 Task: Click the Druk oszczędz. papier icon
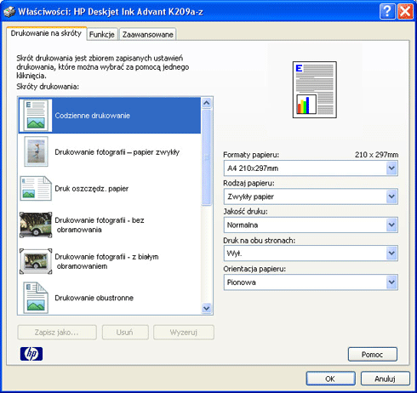pyautogui.click(x=36, y=188)
